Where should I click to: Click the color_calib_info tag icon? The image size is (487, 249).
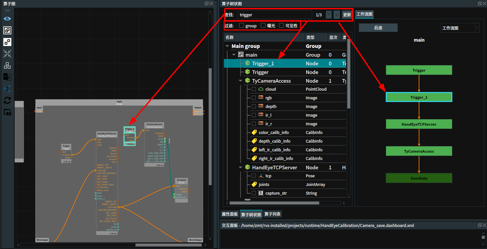254,133
